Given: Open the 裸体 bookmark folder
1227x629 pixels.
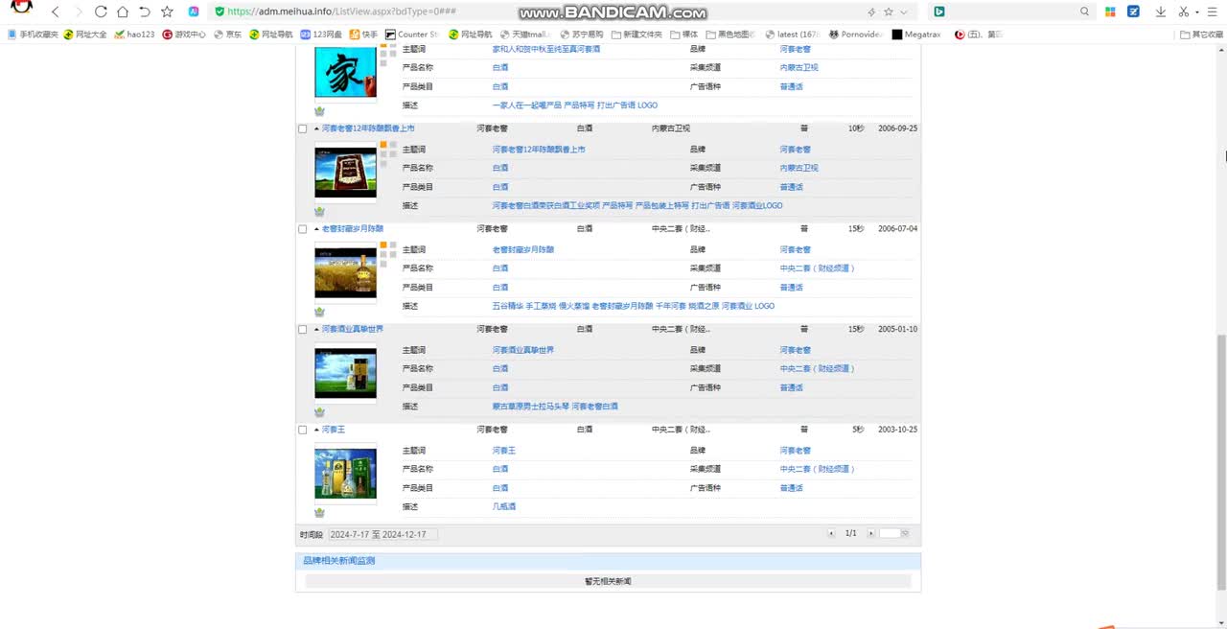Looking at the screenshot, I should pos(684,35).
